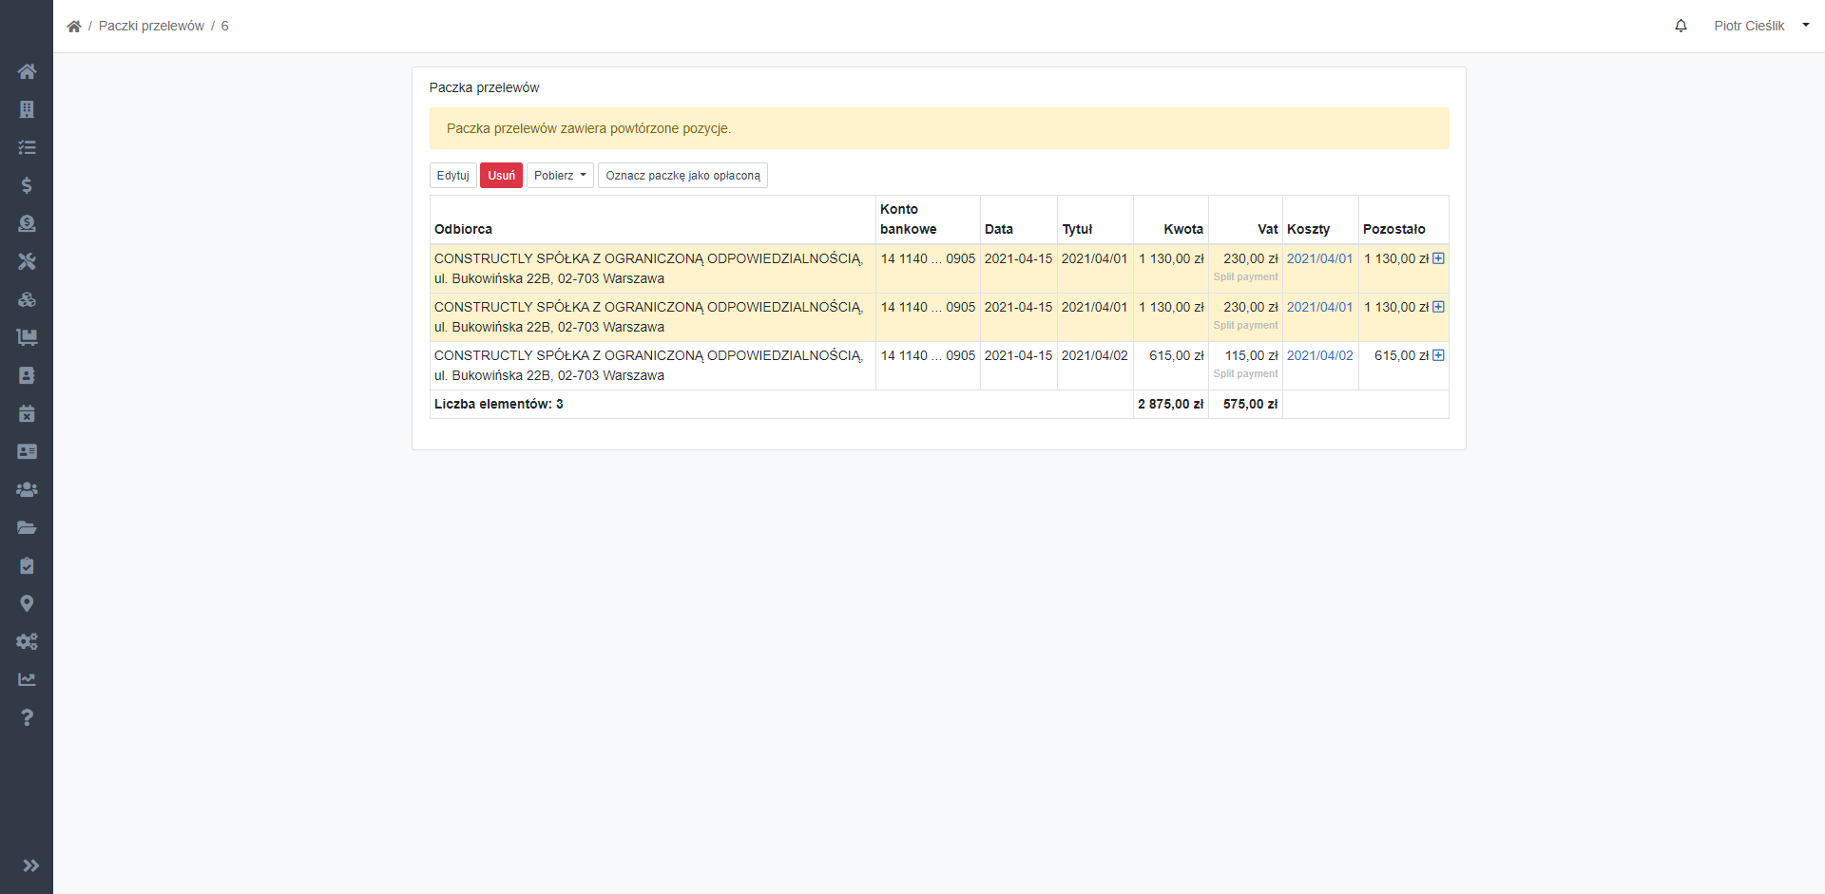Viewport: 1825px width, 894px height.
Task: Open the dollar sign finance icon
Action: point(27,185)
